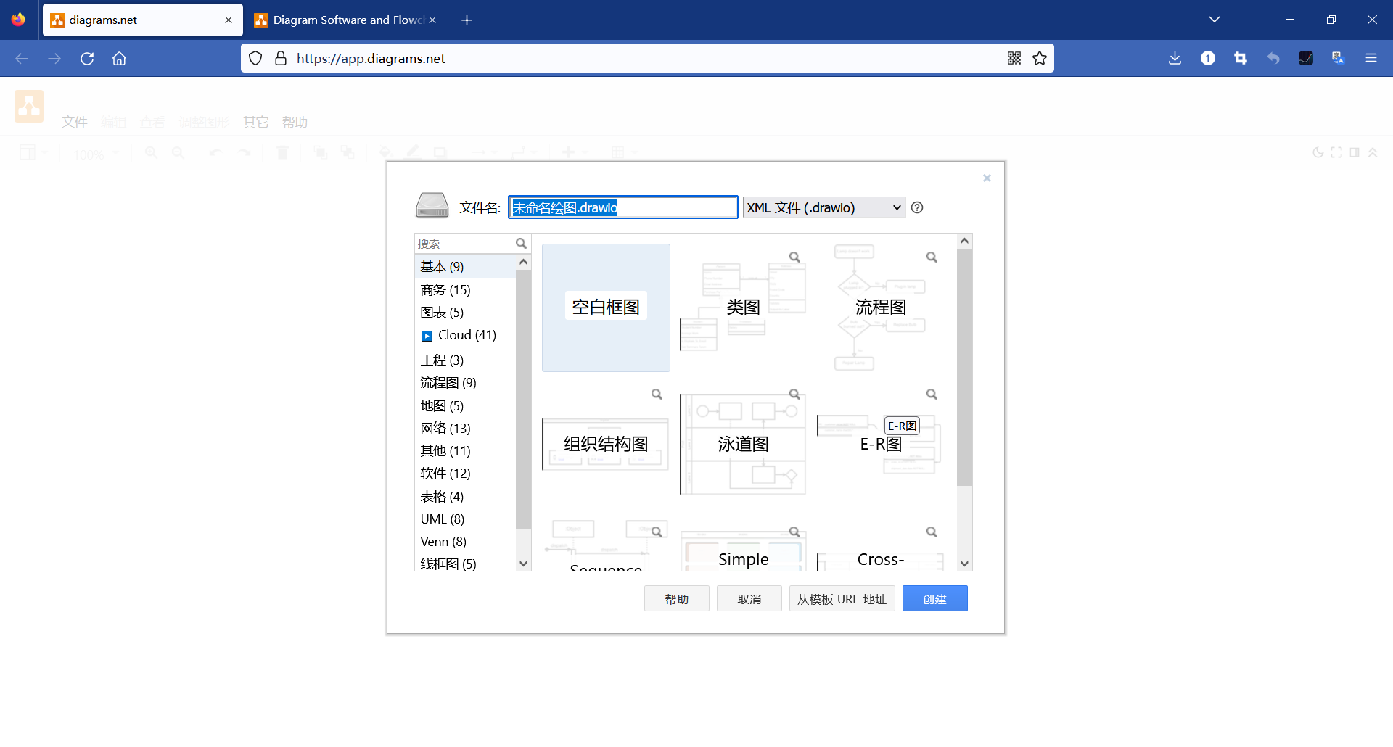Click the 搜索 template search field
Viewport: 1393px width, 747px height.
[464, 244]
